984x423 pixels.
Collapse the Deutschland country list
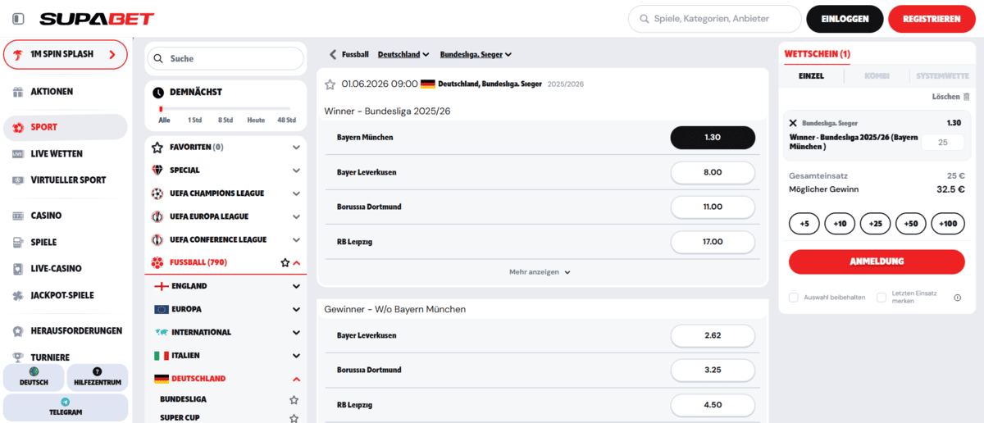pyautogui.click(x=296, y=379)
